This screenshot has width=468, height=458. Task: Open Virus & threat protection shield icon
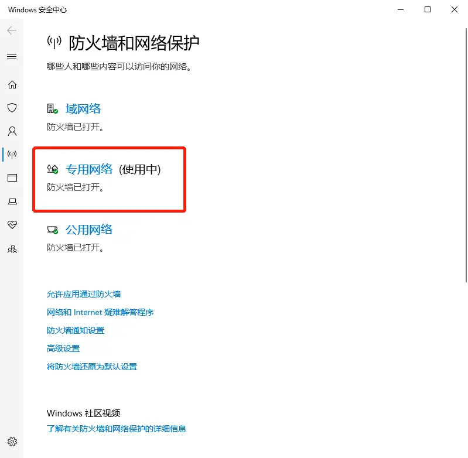click(x=12, y=108)
